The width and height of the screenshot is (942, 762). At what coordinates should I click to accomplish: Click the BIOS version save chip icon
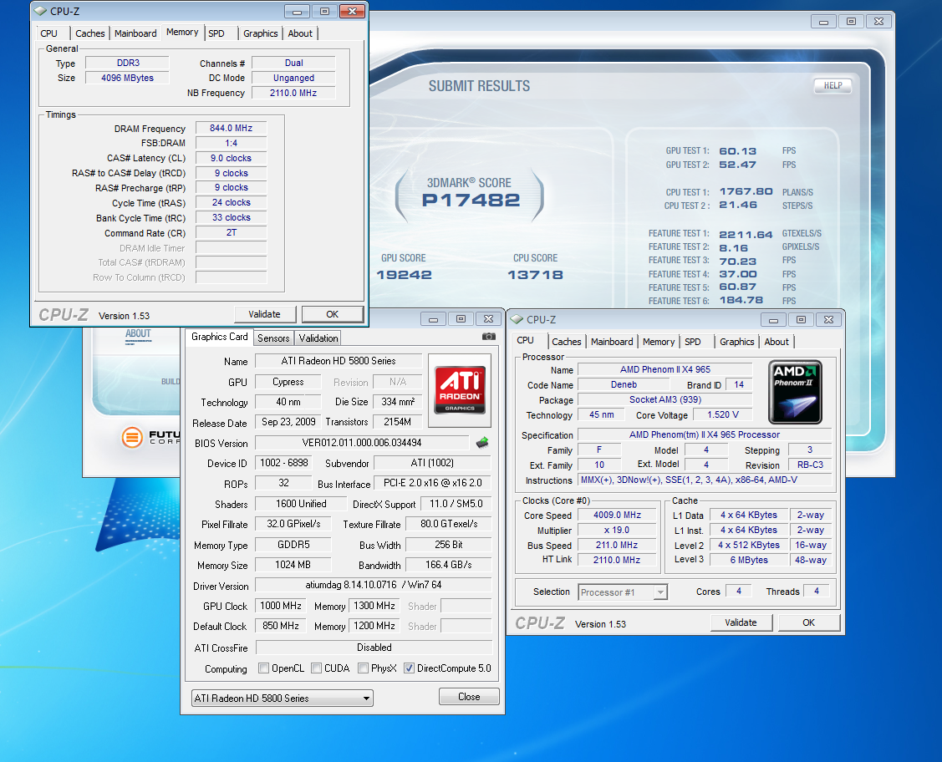click(482, 443)
